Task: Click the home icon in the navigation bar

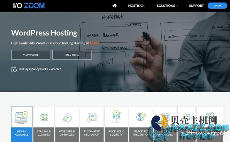Action: [x=114, y=6]
